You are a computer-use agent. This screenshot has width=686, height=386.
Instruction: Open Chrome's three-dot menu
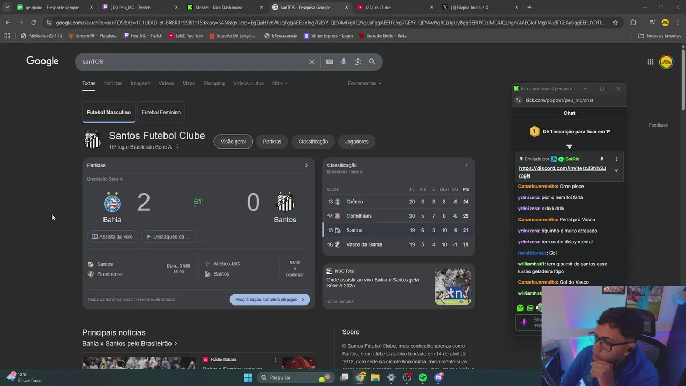[678, 23]
